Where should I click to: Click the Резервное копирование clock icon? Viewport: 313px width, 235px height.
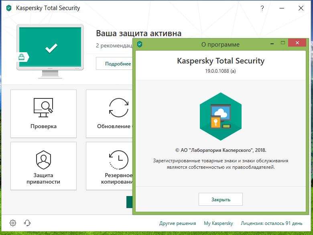[119, 160]
